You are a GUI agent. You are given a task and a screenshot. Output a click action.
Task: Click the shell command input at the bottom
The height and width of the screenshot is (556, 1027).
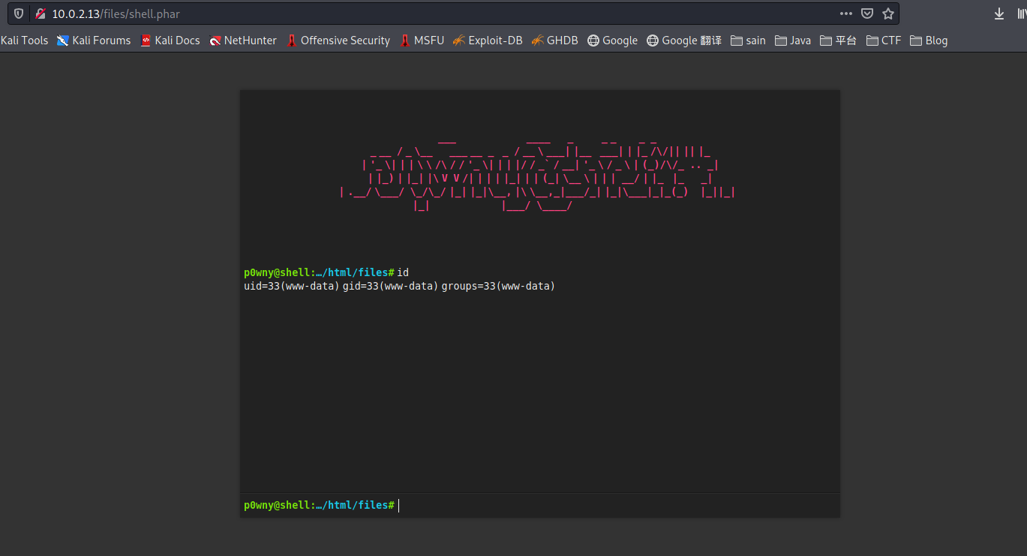[617, 505]
